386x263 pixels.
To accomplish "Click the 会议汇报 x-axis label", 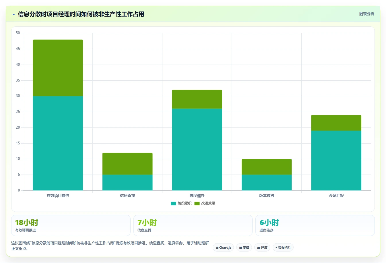I will coord(336,196).
